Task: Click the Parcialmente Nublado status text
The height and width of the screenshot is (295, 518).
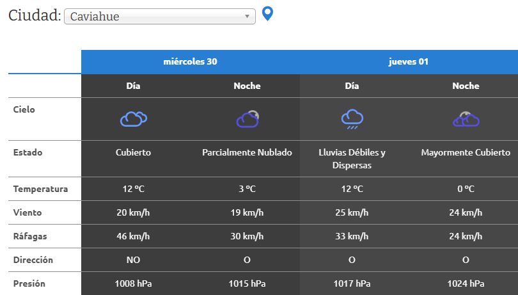Action: (247, 153)
